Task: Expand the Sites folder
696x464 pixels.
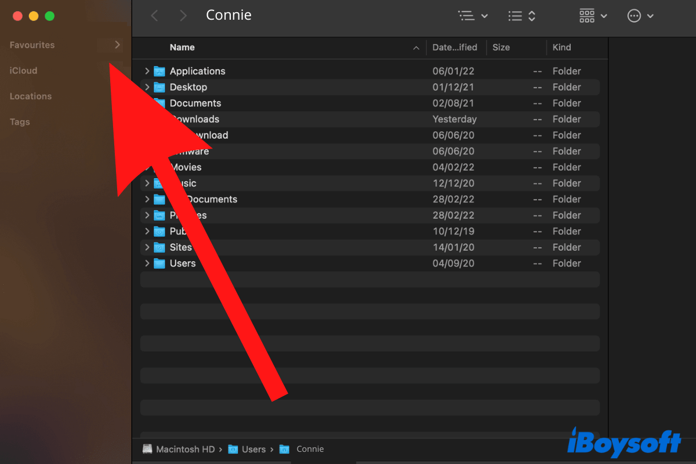Action: tap(147, 247)
